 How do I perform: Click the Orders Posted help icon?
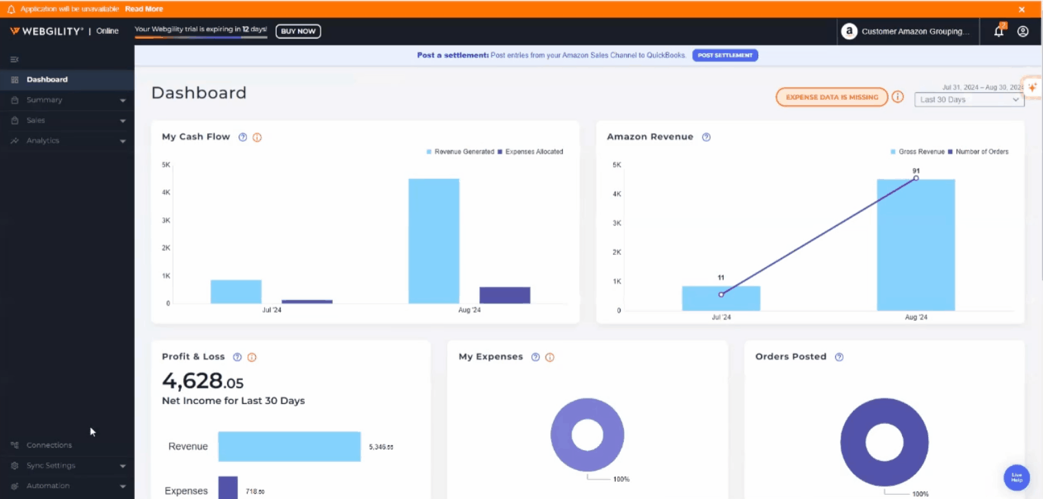[x=839, y=357]
